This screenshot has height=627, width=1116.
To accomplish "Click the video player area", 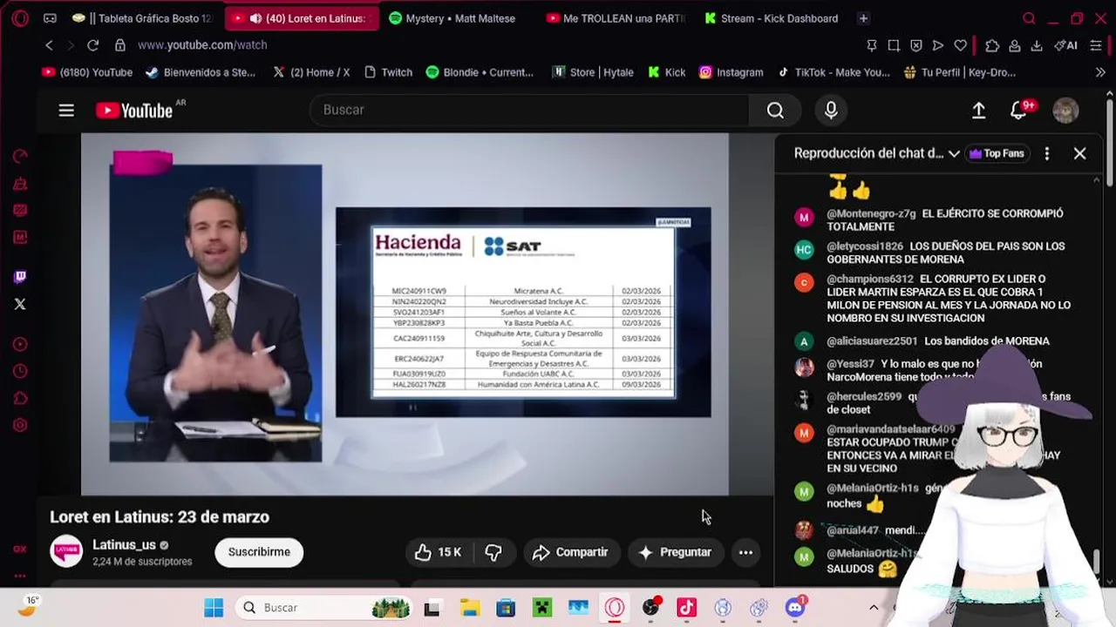I will [x=405, y=313].
